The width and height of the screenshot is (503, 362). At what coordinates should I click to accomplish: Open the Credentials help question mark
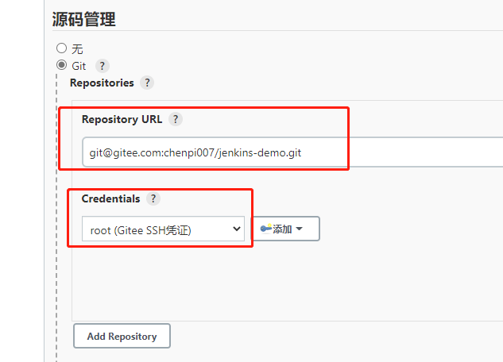153,199
